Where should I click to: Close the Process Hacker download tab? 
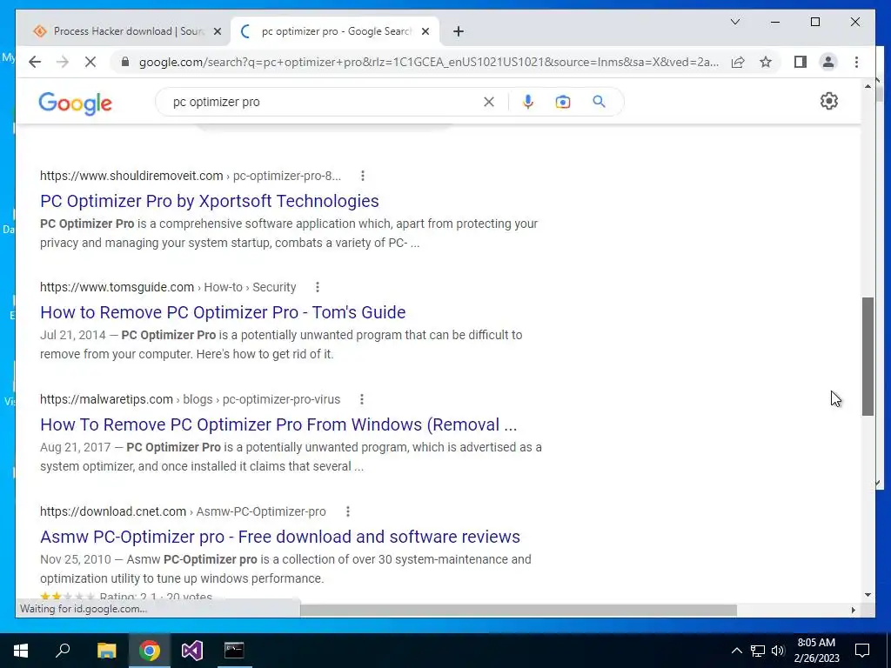pos(217,31)
